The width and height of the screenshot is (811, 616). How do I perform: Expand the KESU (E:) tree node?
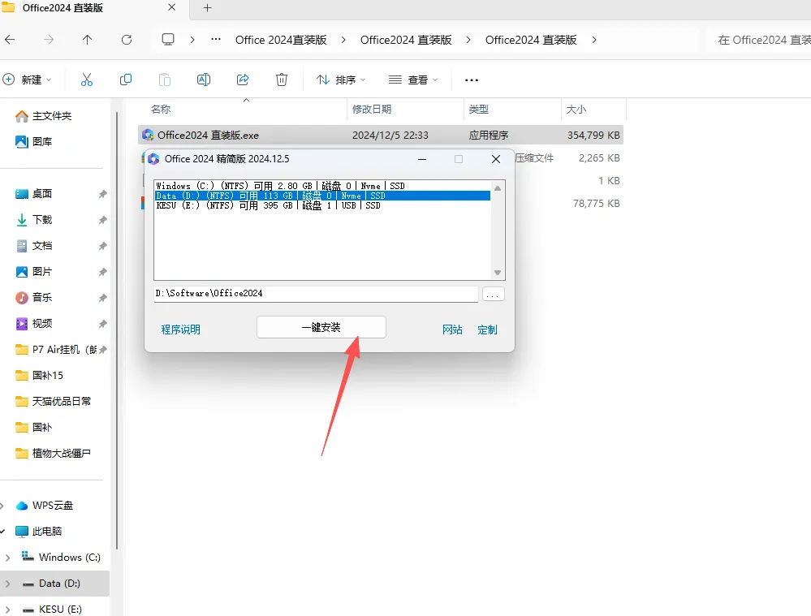(8, 610)
